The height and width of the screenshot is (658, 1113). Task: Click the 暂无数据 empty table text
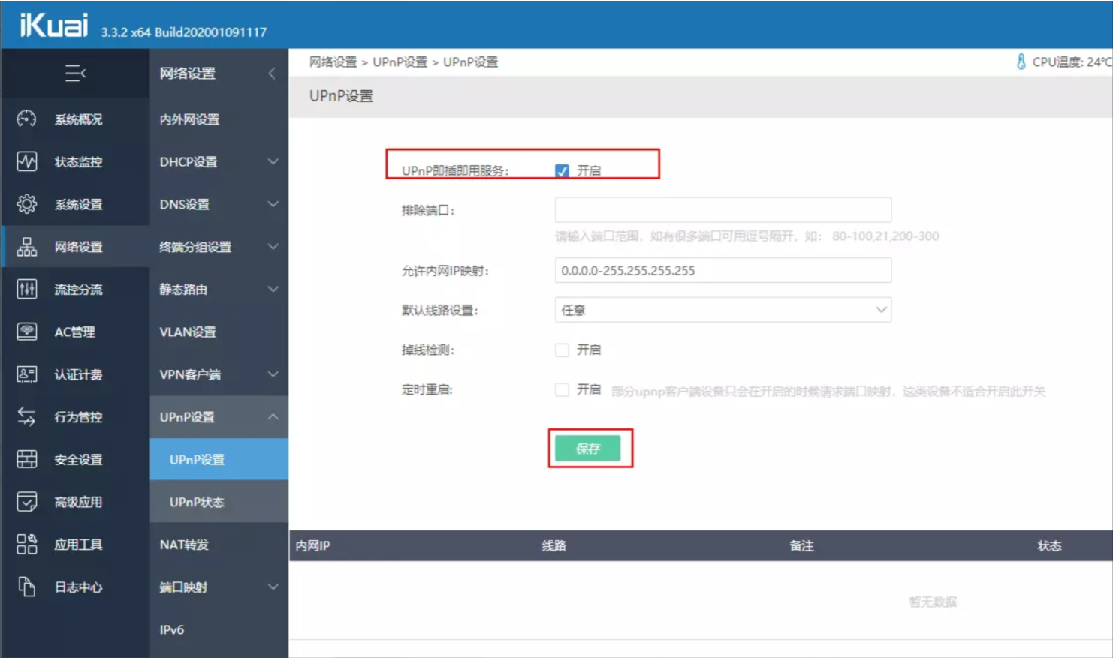point(933,602)
